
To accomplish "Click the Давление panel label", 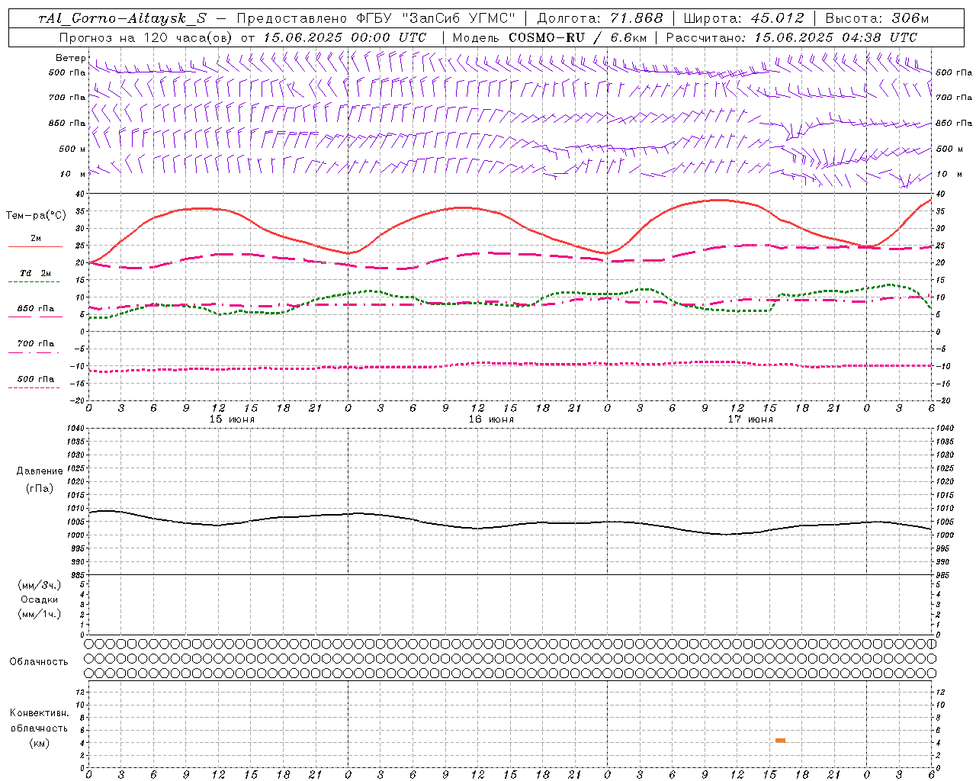I will (x=40, y=471).
